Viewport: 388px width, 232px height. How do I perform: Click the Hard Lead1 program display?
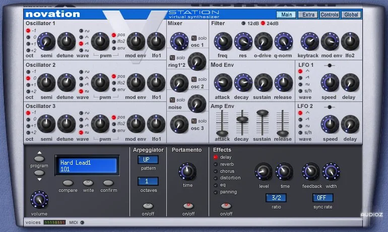pos(87,166)
